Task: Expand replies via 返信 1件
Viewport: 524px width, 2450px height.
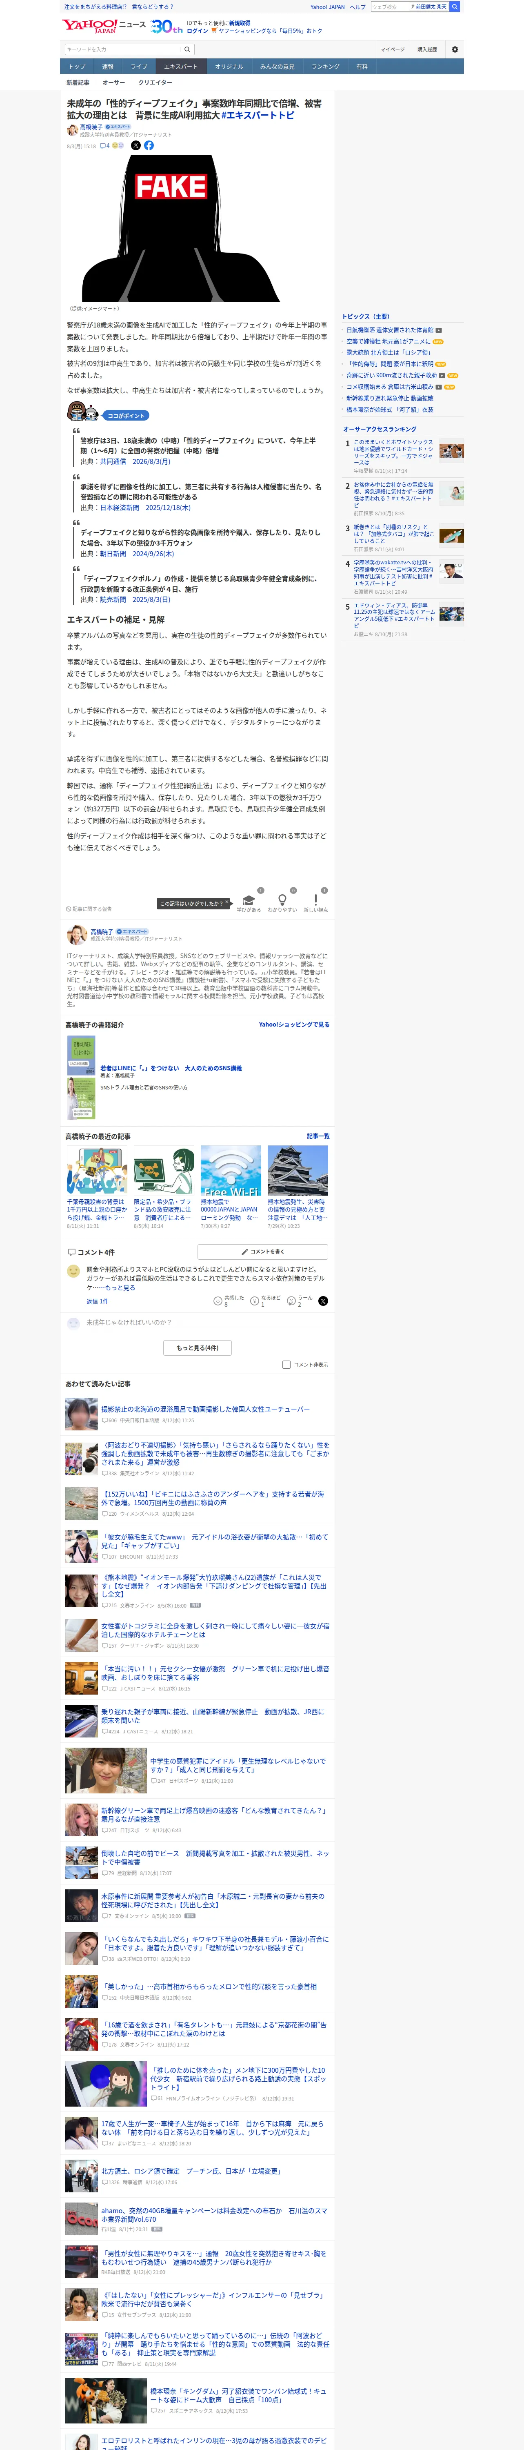Action: 97,1301
